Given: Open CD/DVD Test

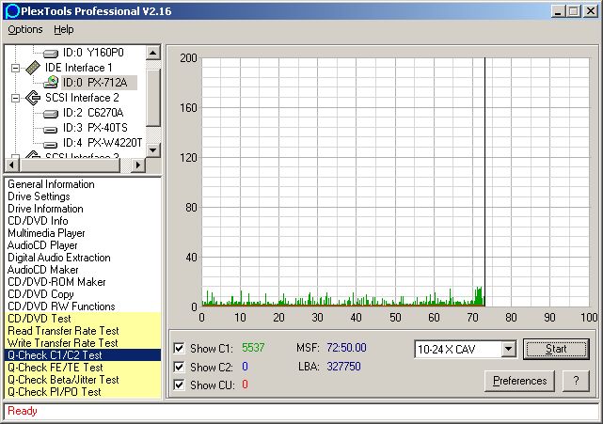Looking at the screenshot, I should (x=83, y=319).
